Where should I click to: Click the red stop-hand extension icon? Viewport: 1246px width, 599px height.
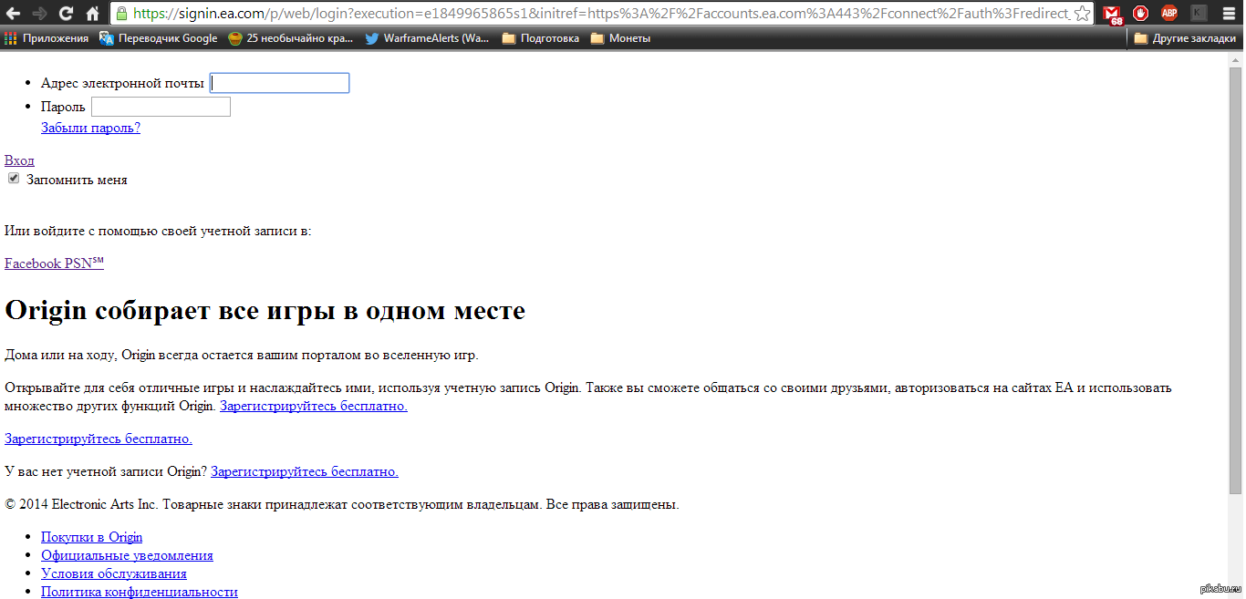[1141, 14]
